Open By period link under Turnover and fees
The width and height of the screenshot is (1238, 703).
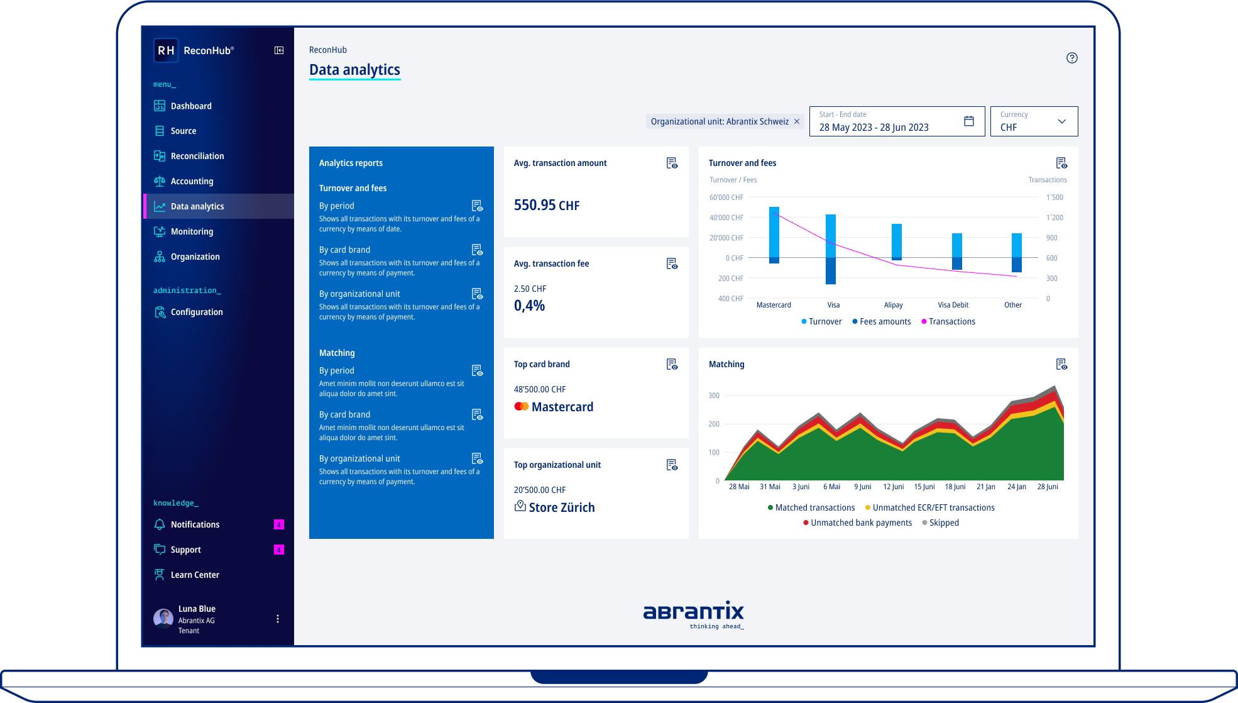point(337,206)
